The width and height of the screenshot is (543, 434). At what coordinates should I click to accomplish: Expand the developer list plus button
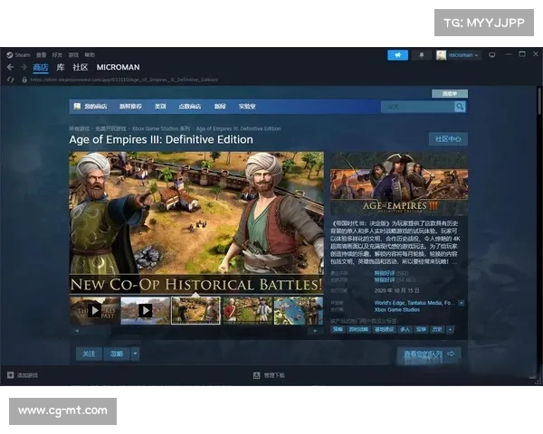(462, 303)
